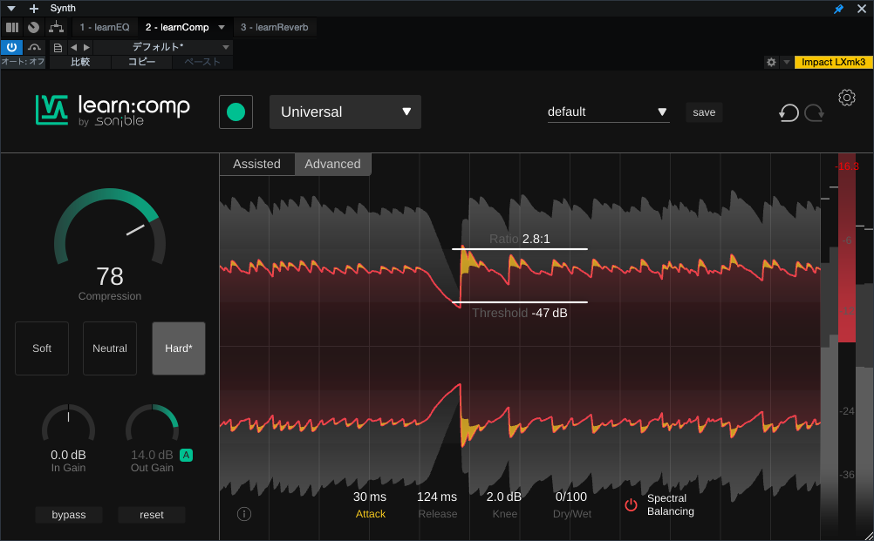Toggle the plugin power bypass button
Screen dimensions: 874x541
click(x=11, y=47)
